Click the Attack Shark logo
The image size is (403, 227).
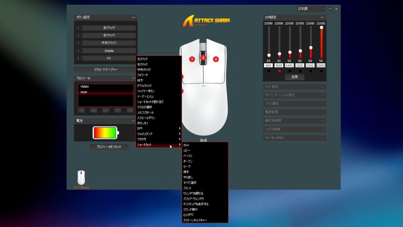click(206, 20)
